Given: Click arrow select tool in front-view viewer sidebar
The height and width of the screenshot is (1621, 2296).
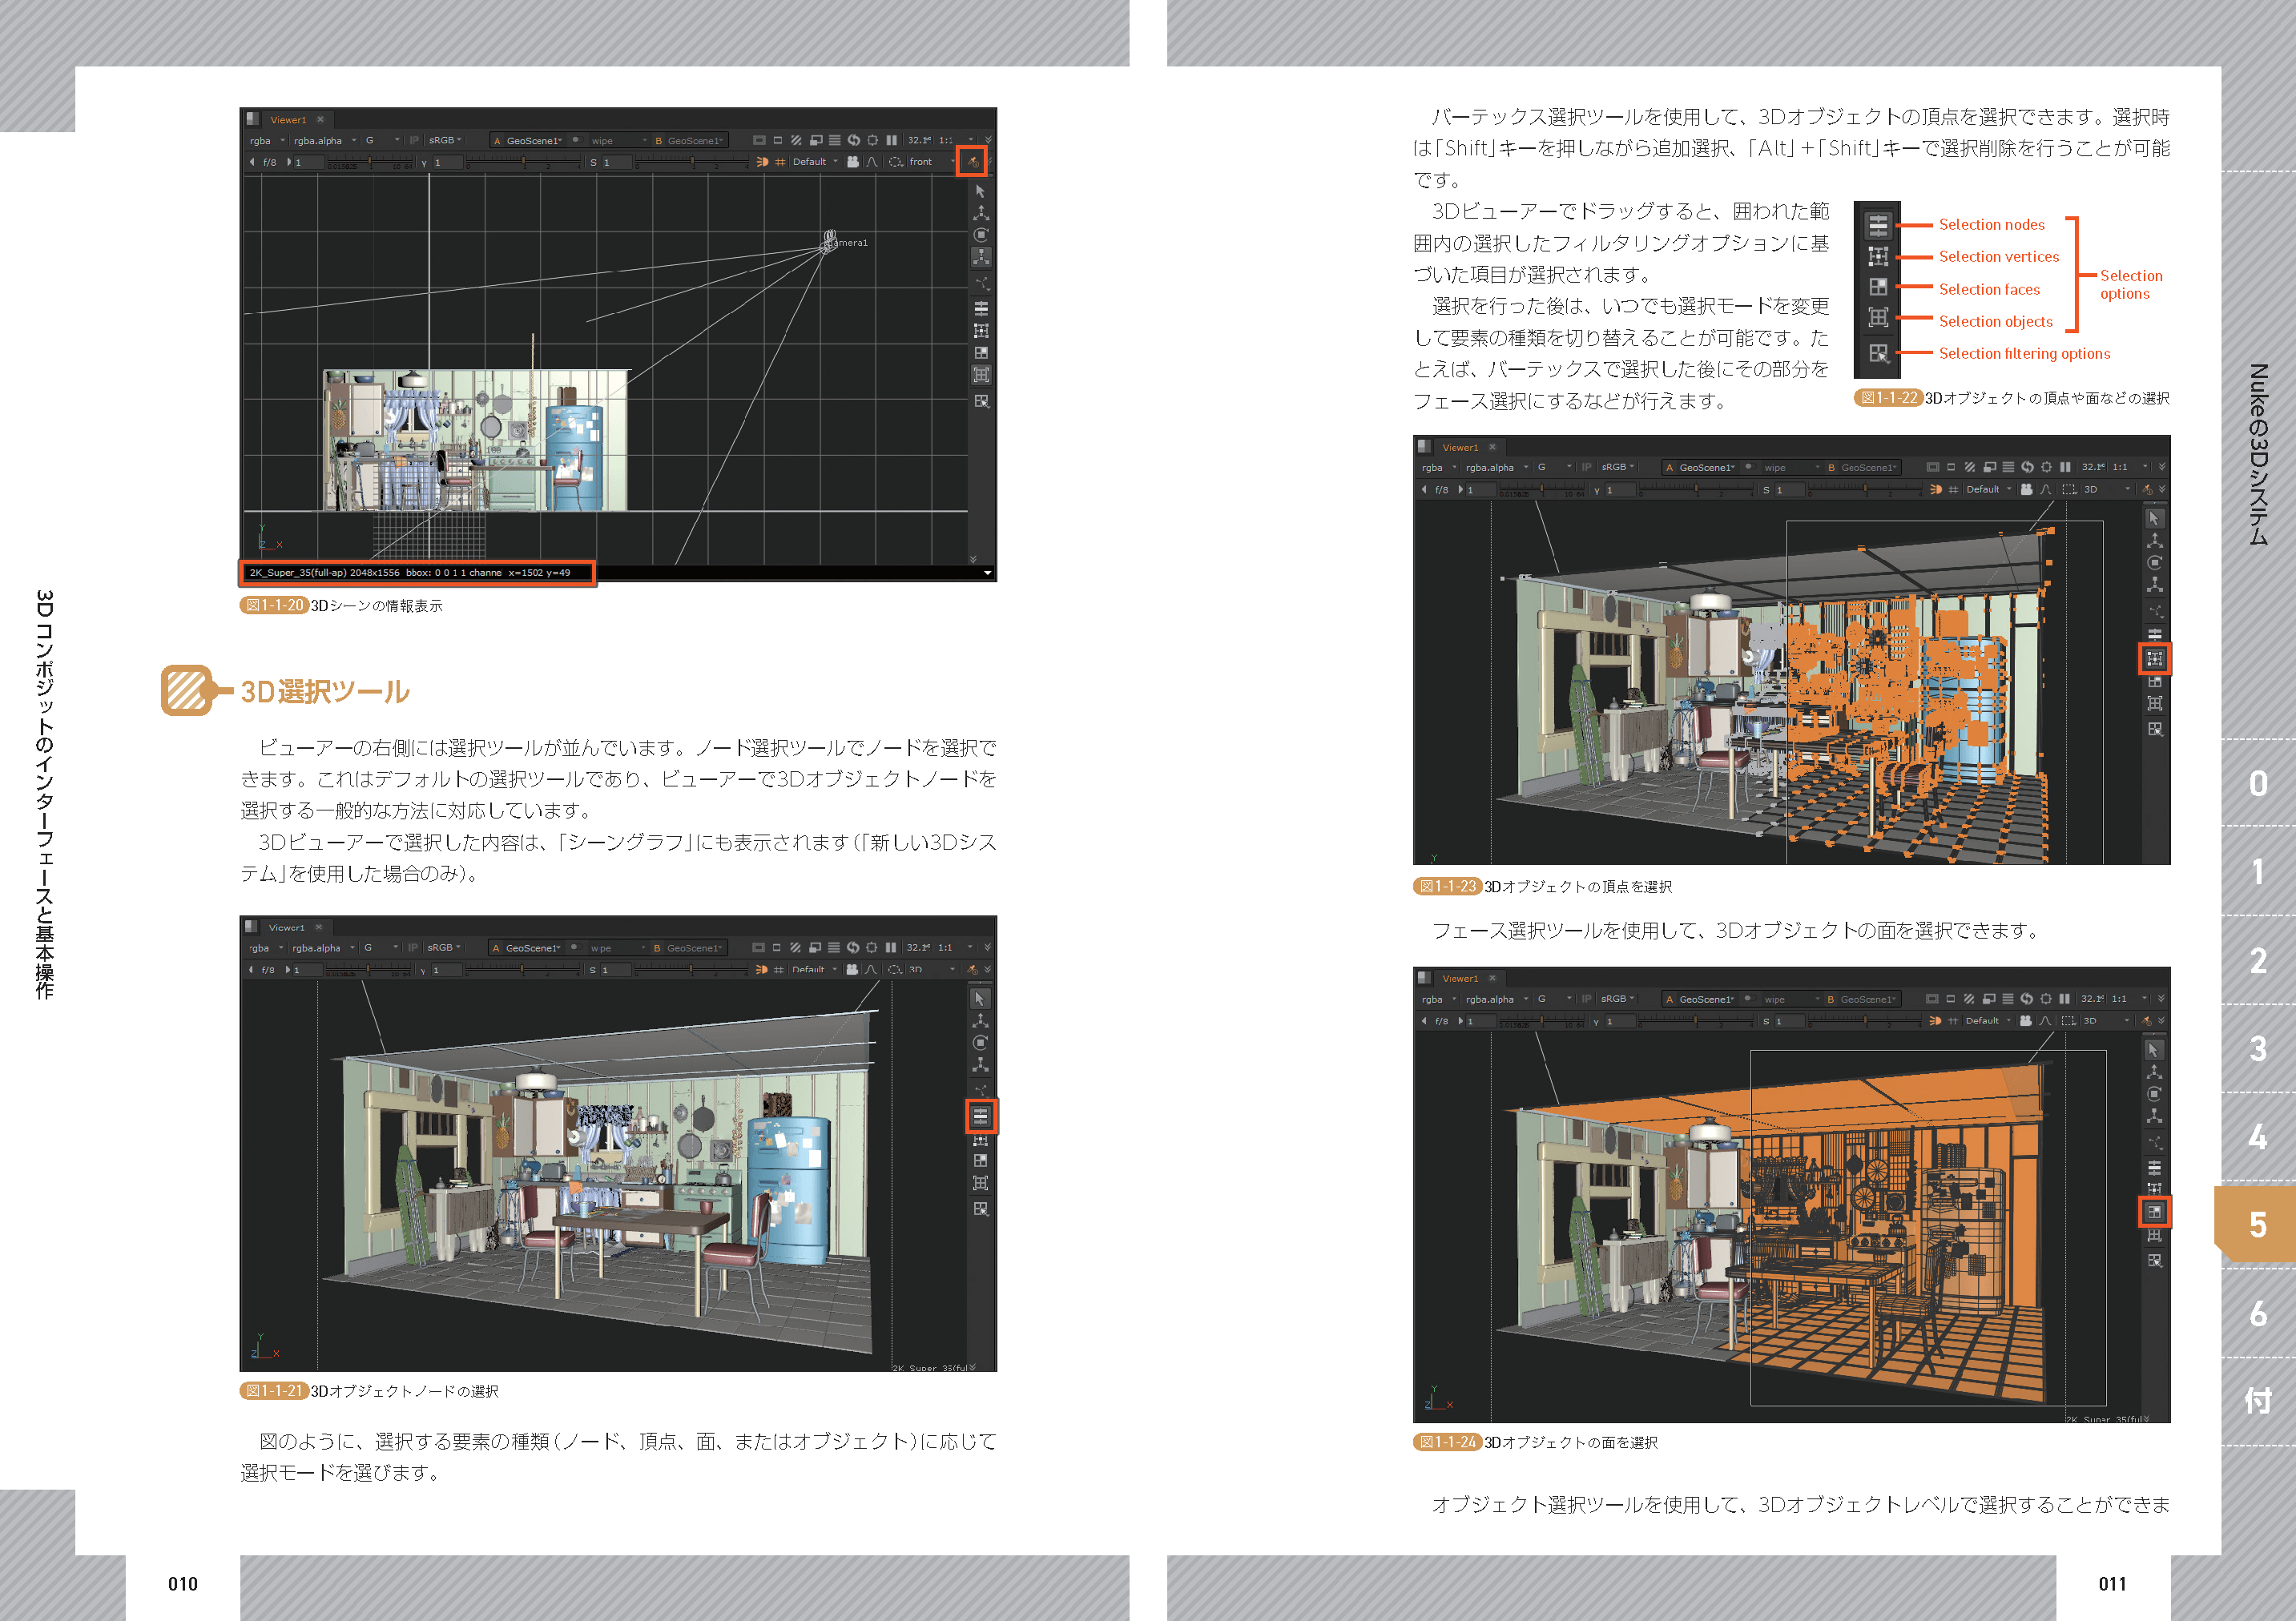Looking at the screenshot, I should [980, 191].
